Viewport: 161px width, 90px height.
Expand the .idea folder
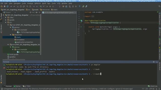tap(6, 17)
